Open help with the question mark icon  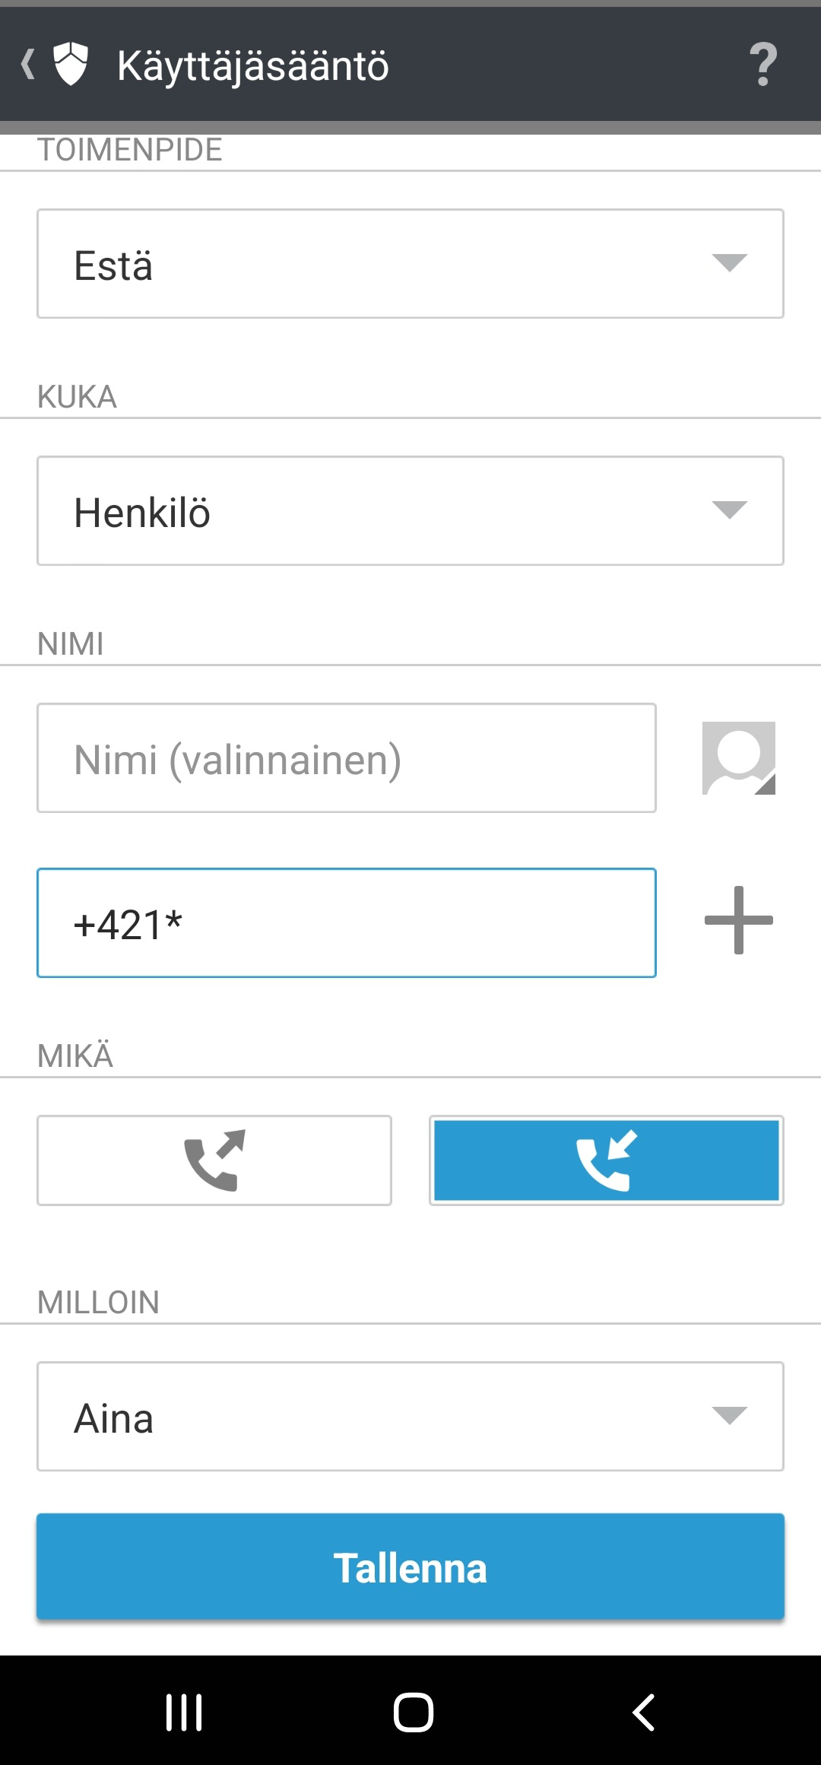tap(762, 65)
